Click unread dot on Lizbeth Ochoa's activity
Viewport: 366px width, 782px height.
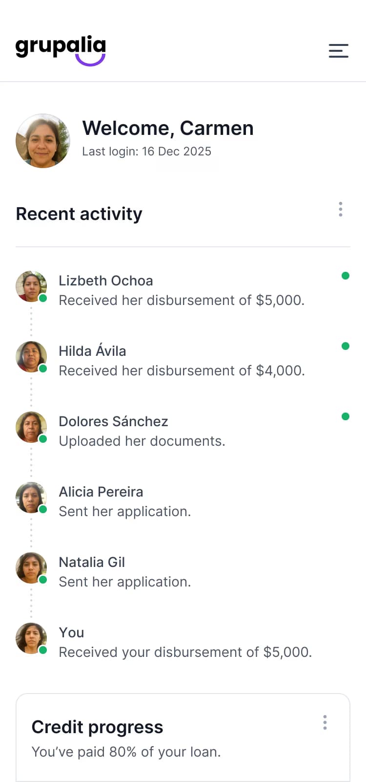(346, 276)
